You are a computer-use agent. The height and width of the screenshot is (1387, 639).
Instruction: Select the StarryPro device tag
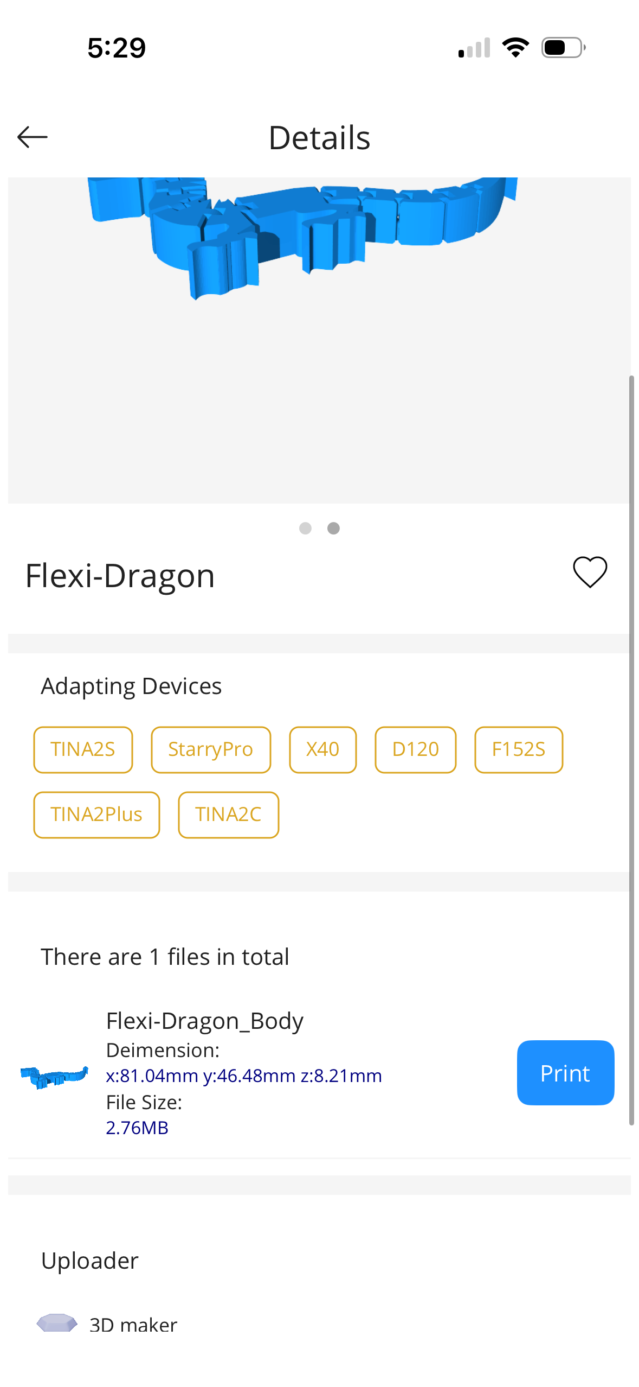(211, 749)
